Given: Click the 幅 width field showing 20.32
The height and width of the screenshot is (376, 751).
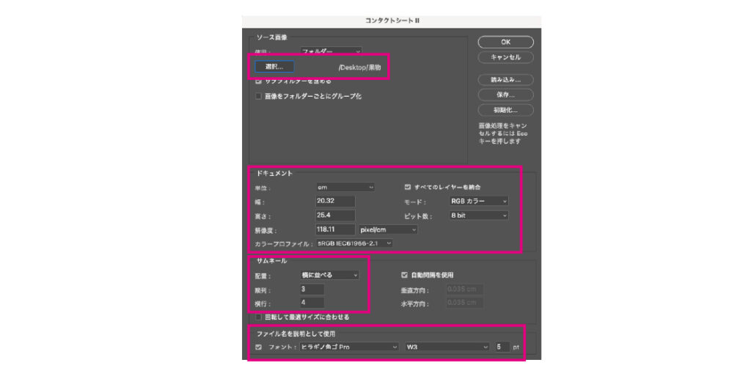Looking at the screenshot, I should pyautogui.click(x=334, y=201).
